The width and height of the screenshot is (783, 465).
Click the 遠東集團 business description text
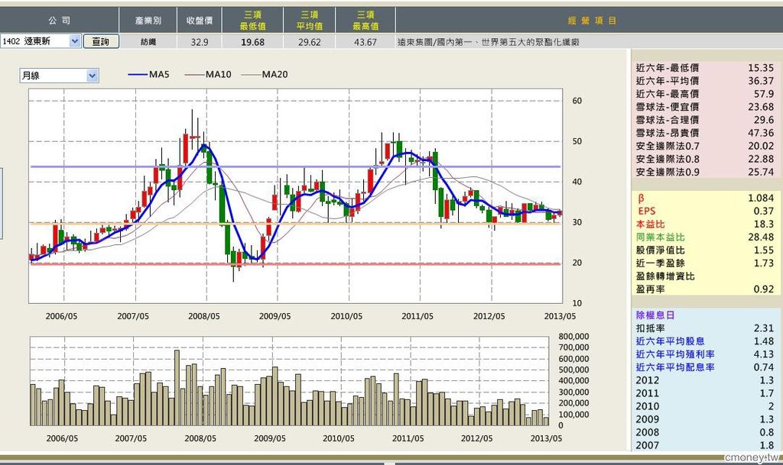[489, 42]
